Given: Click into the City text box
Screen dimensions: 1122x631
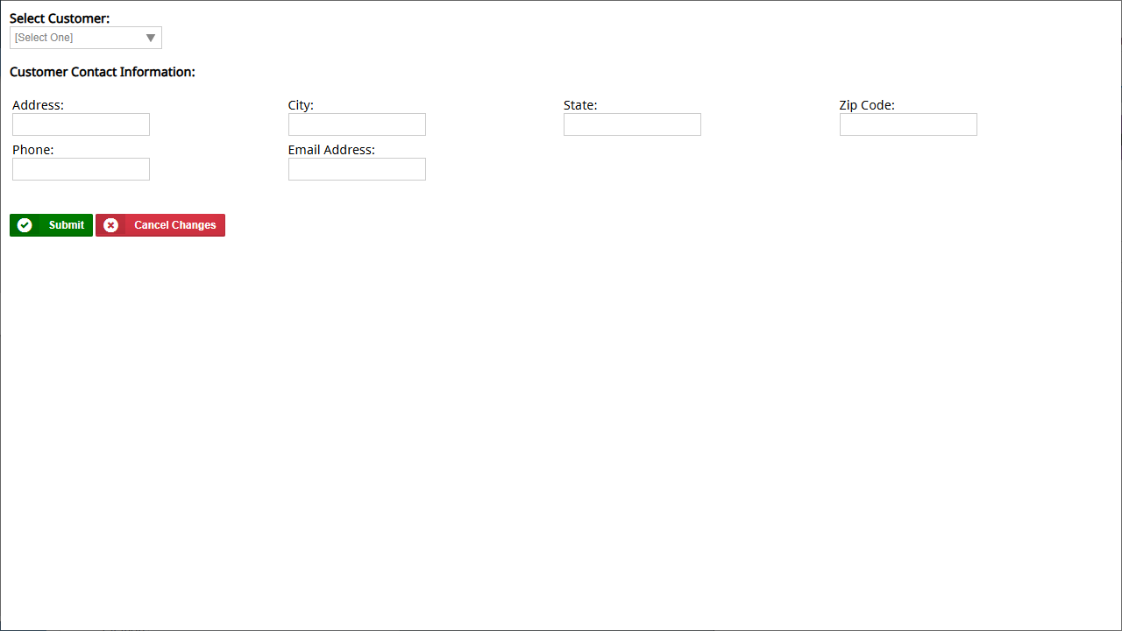Looking at the screenshot, I should 357,124.
